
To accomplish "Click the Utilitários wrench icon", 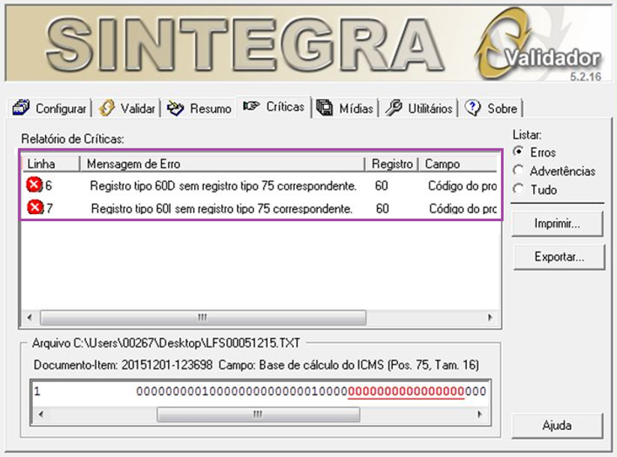I will point(393,107).
